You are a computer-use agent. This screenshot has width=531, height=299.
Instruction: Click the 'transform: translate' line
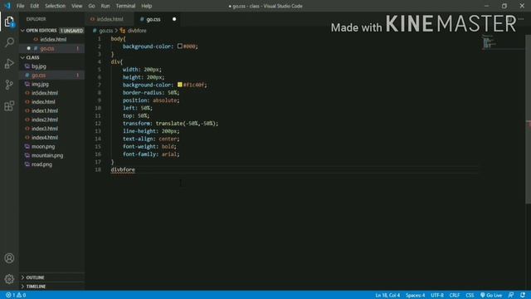coord(170,124)
